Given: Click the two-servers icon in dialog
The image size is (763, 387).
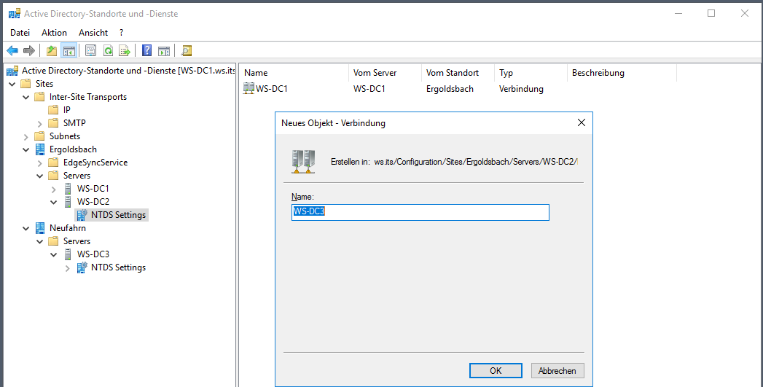Looking at the screenshot, I should point(304,162).
